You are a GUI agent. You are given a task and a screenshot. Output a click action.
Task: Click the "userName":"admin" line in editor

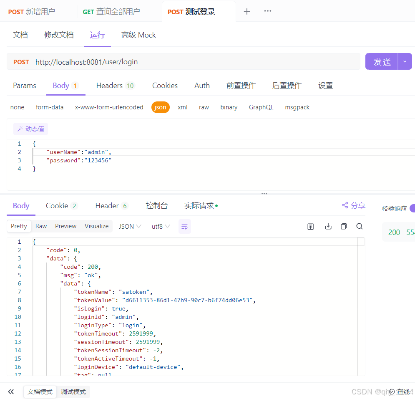pyautogui.click(x=78, y=152)
